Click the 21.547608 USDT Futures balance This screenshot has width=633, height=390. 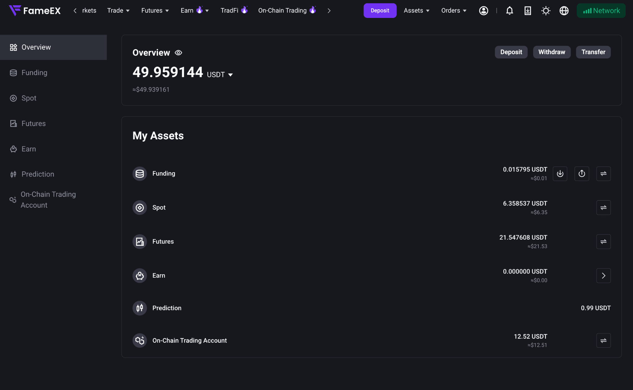[523, 237]
